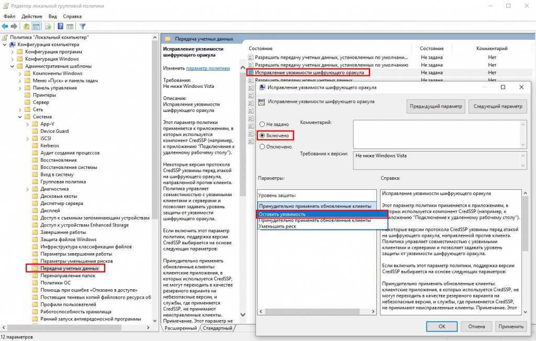The width and height of the screenshot is (536, 341).
Task: Open the Help icon in toolbar
Action: click(61, 26)
